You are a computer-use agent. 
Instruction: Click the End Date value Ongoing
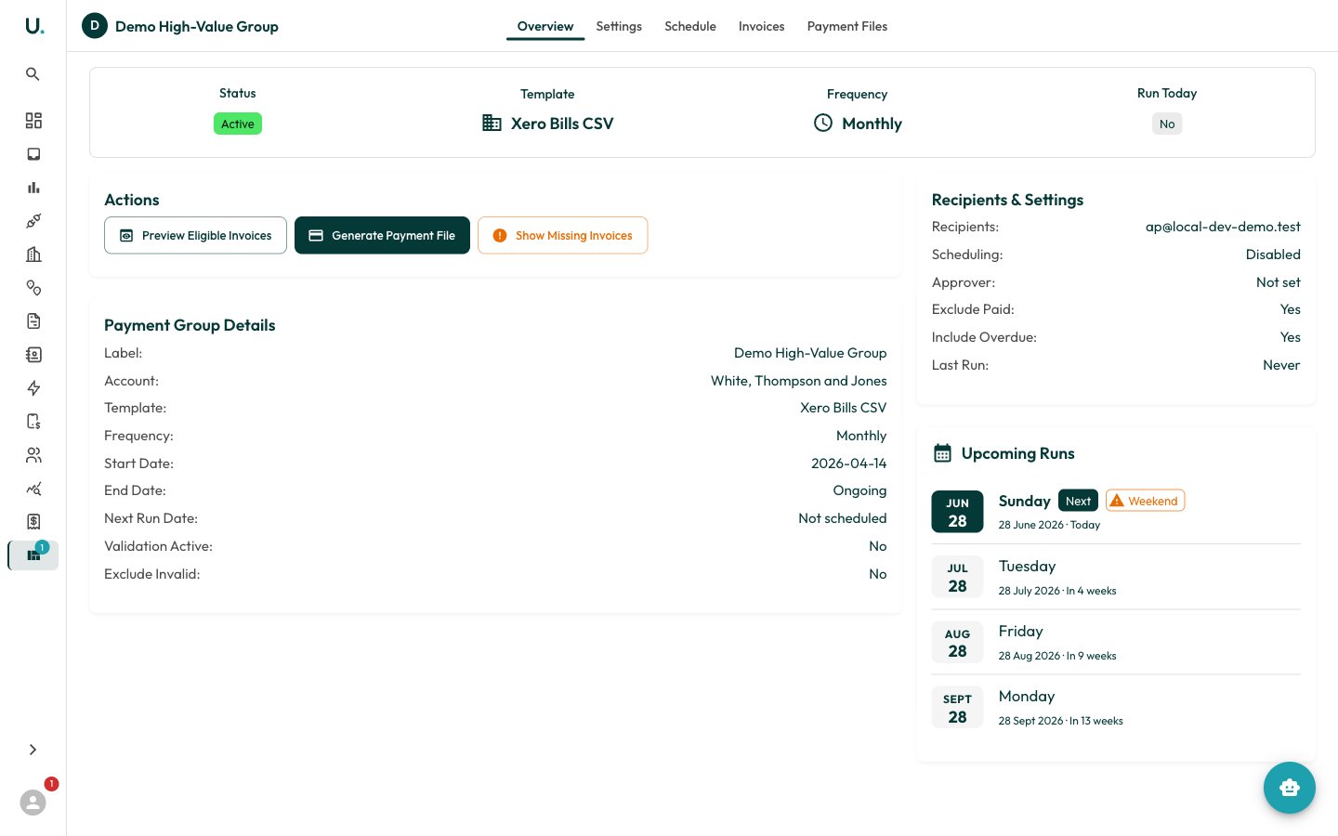[860, 490]
